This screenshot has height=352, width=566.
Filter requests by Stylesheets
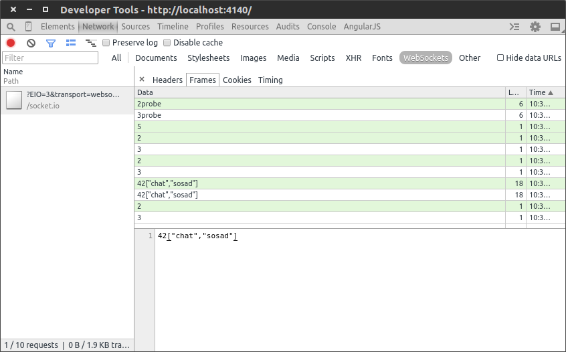coord(208,58)
